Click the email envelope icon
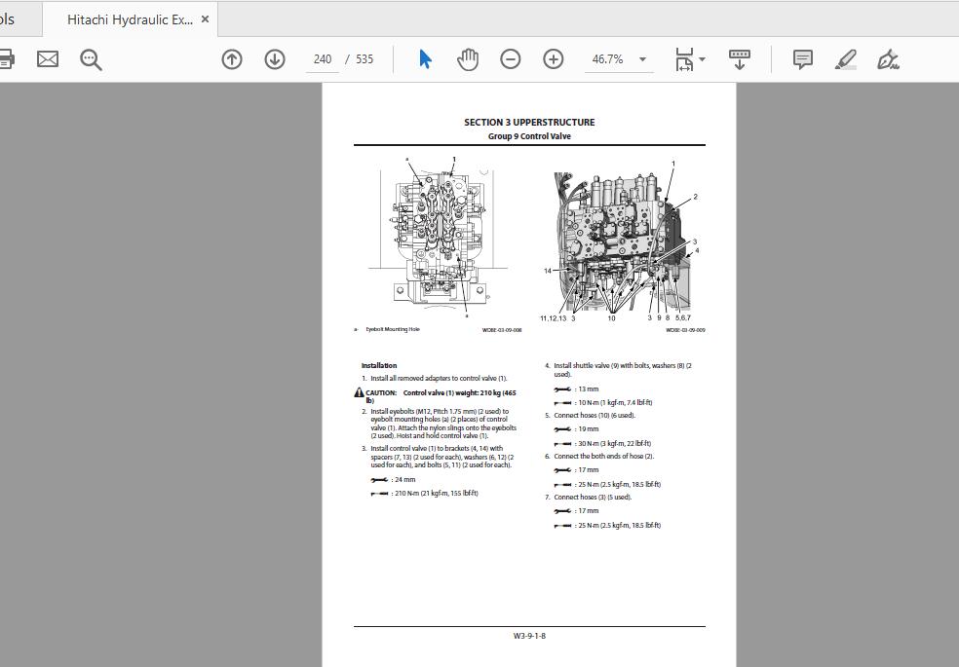The height and width of the screenshot is (667, 959). tap(48, 59)
